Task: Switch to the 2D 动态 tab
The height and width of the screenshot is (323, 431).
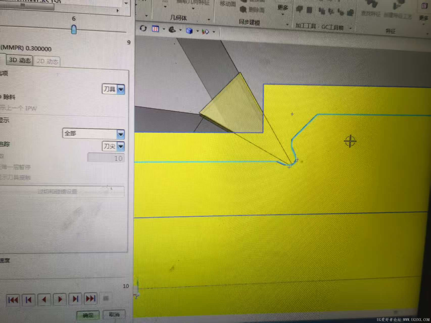Action: [x=47, y=61]
